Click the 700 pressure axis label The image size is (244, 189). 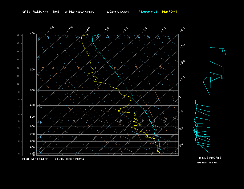(32, 134)
